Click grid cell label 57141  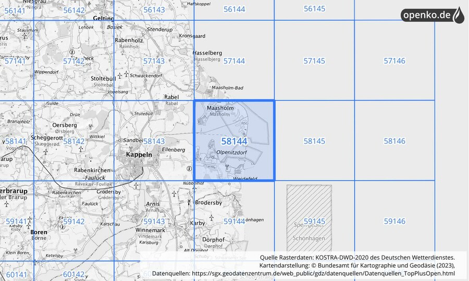15,61
